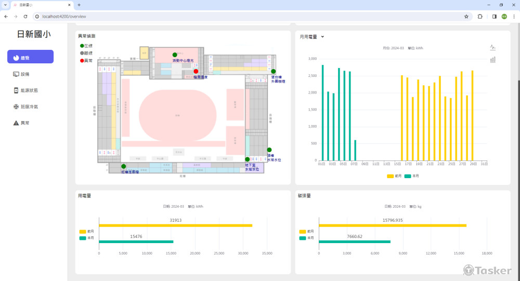Open the tab search dropdown arrow

(x=5, y=5)
